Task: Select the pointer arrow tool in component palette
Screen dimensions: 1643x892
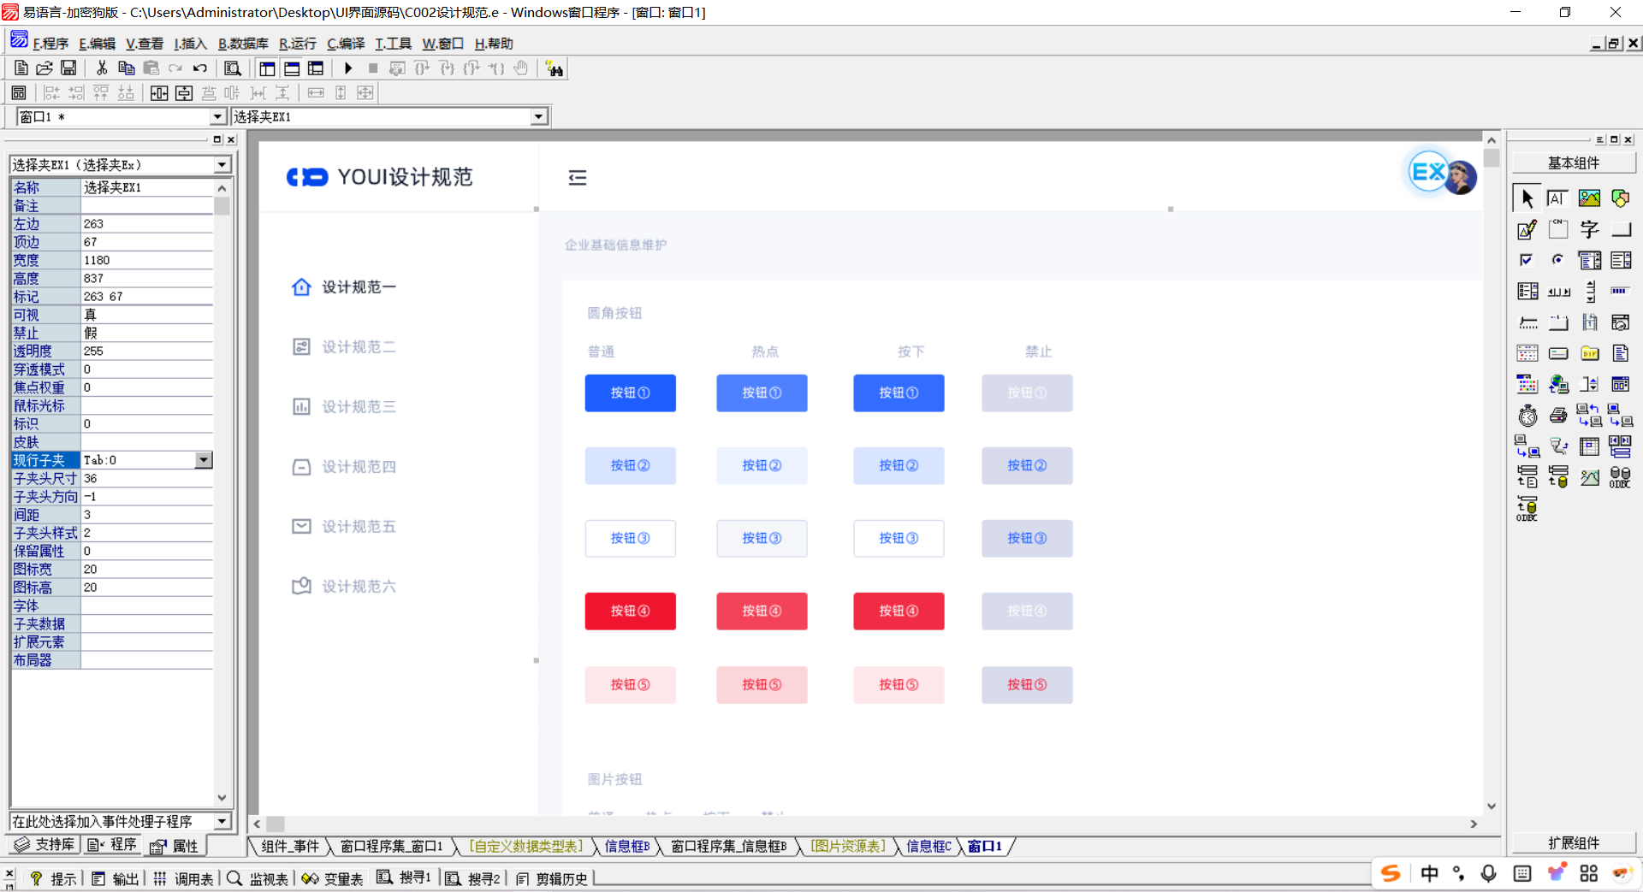Action: pos(1527,198)
